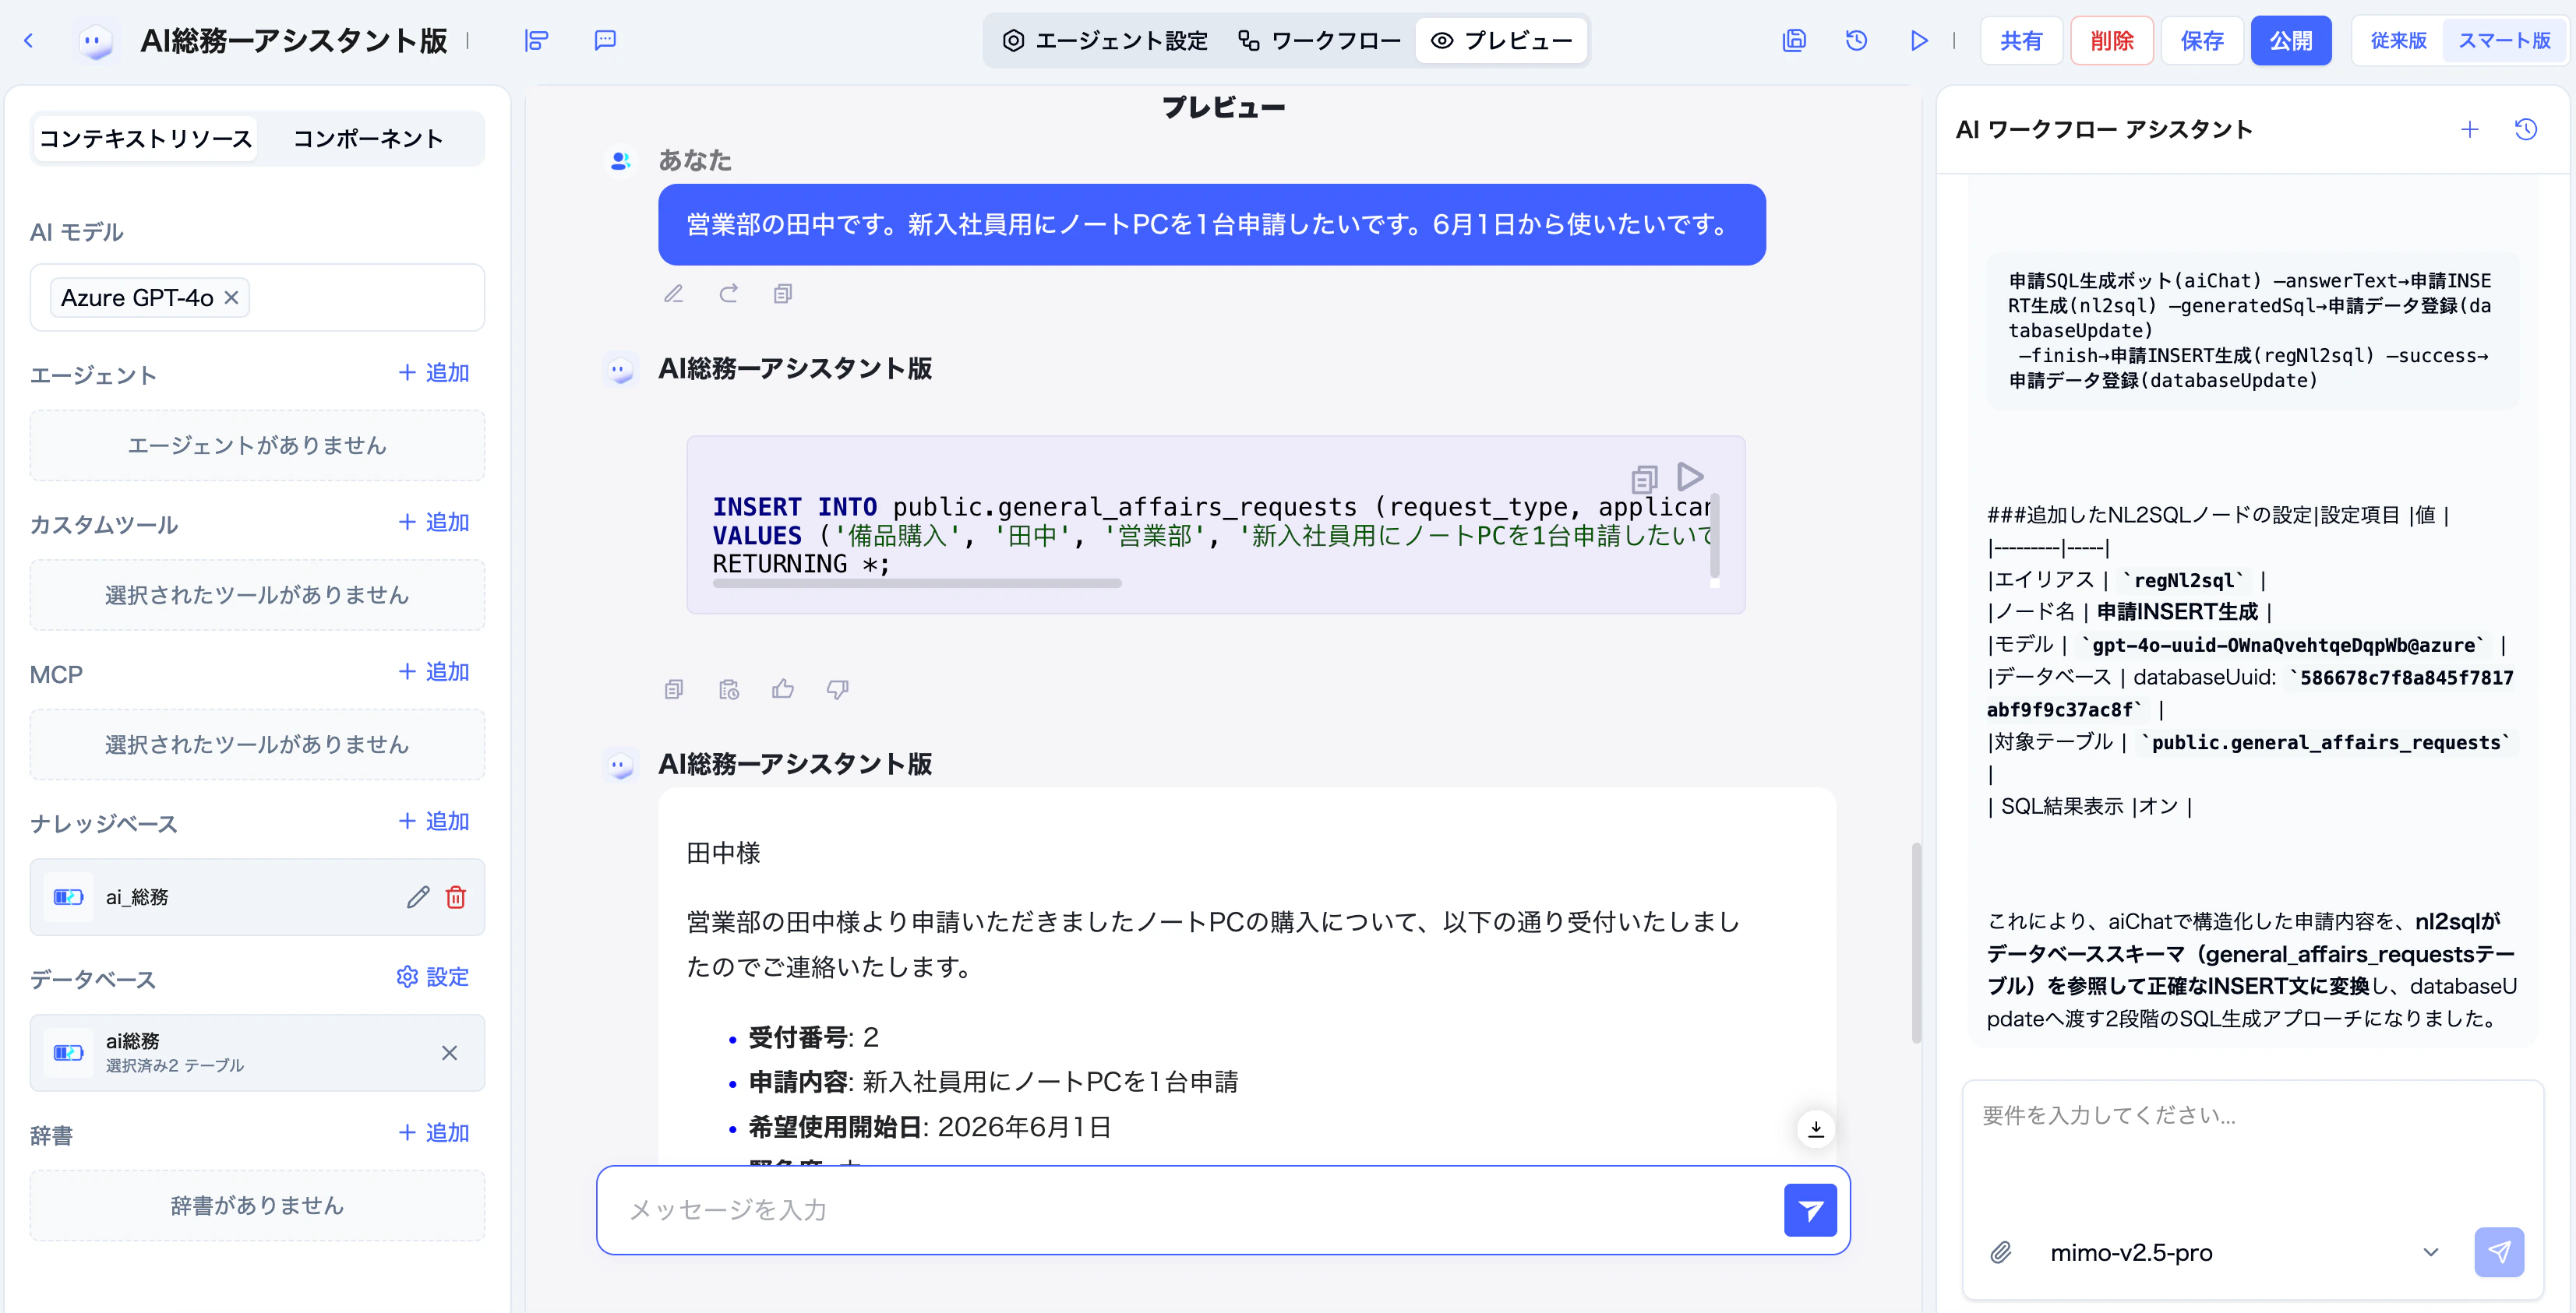The height and width of the screenshot is (1313, 2576).
Task: Start new chat in AI ワークフロー アシスタント
Action: (x=2469, y=130)
